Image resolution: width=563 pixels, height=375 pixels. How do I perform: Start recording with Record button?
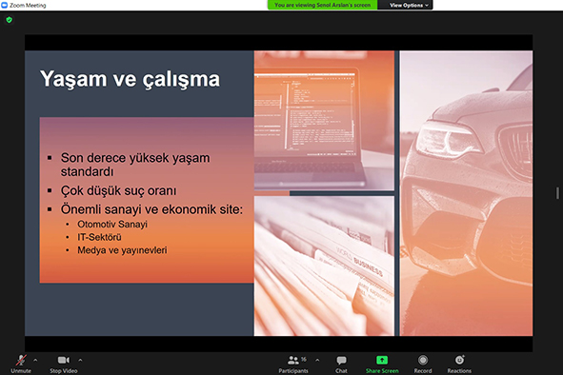[x=423, y=364]
